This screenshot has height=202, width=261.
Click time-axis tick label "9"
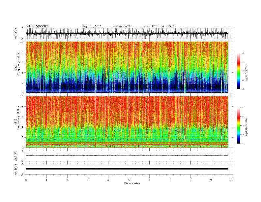pyautogui.click(x=211, y=180)
